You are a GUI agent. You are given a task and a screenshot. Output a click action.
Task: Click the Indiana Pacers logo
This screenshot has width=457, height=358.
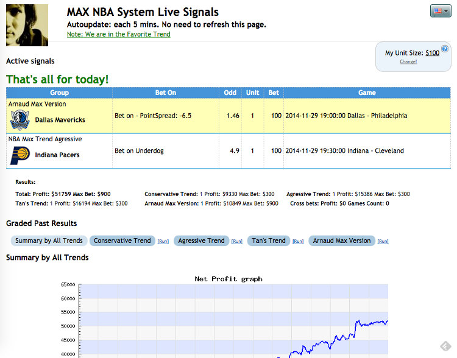coord(20,155)
